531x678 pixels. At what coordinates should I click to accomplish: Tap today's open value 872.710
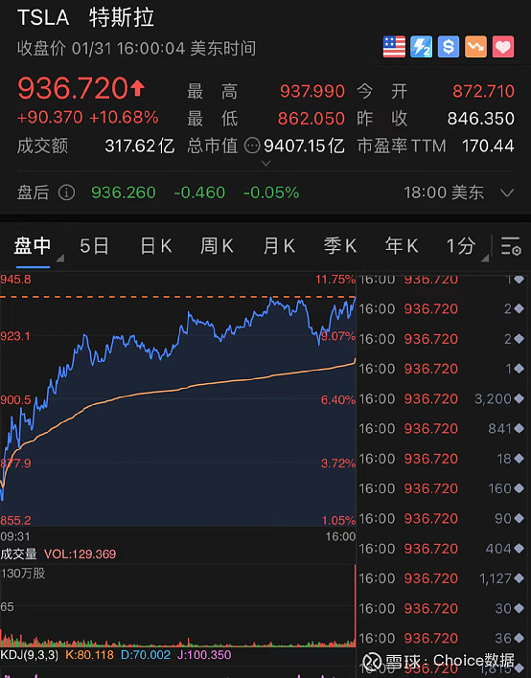483,91
